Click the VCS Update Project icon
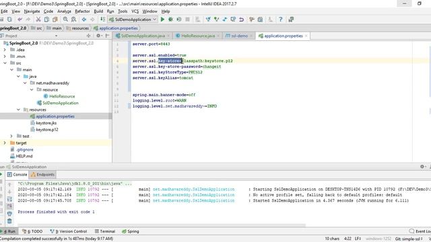The image size is (431, 242). [x=208, y=19]
